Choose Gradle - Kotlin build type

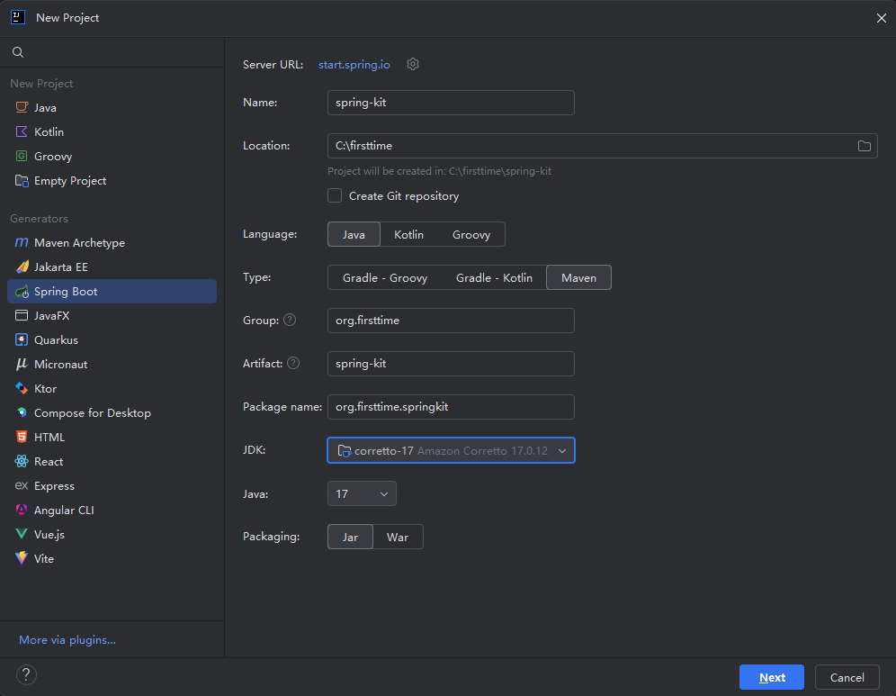[x=494, y=278]
